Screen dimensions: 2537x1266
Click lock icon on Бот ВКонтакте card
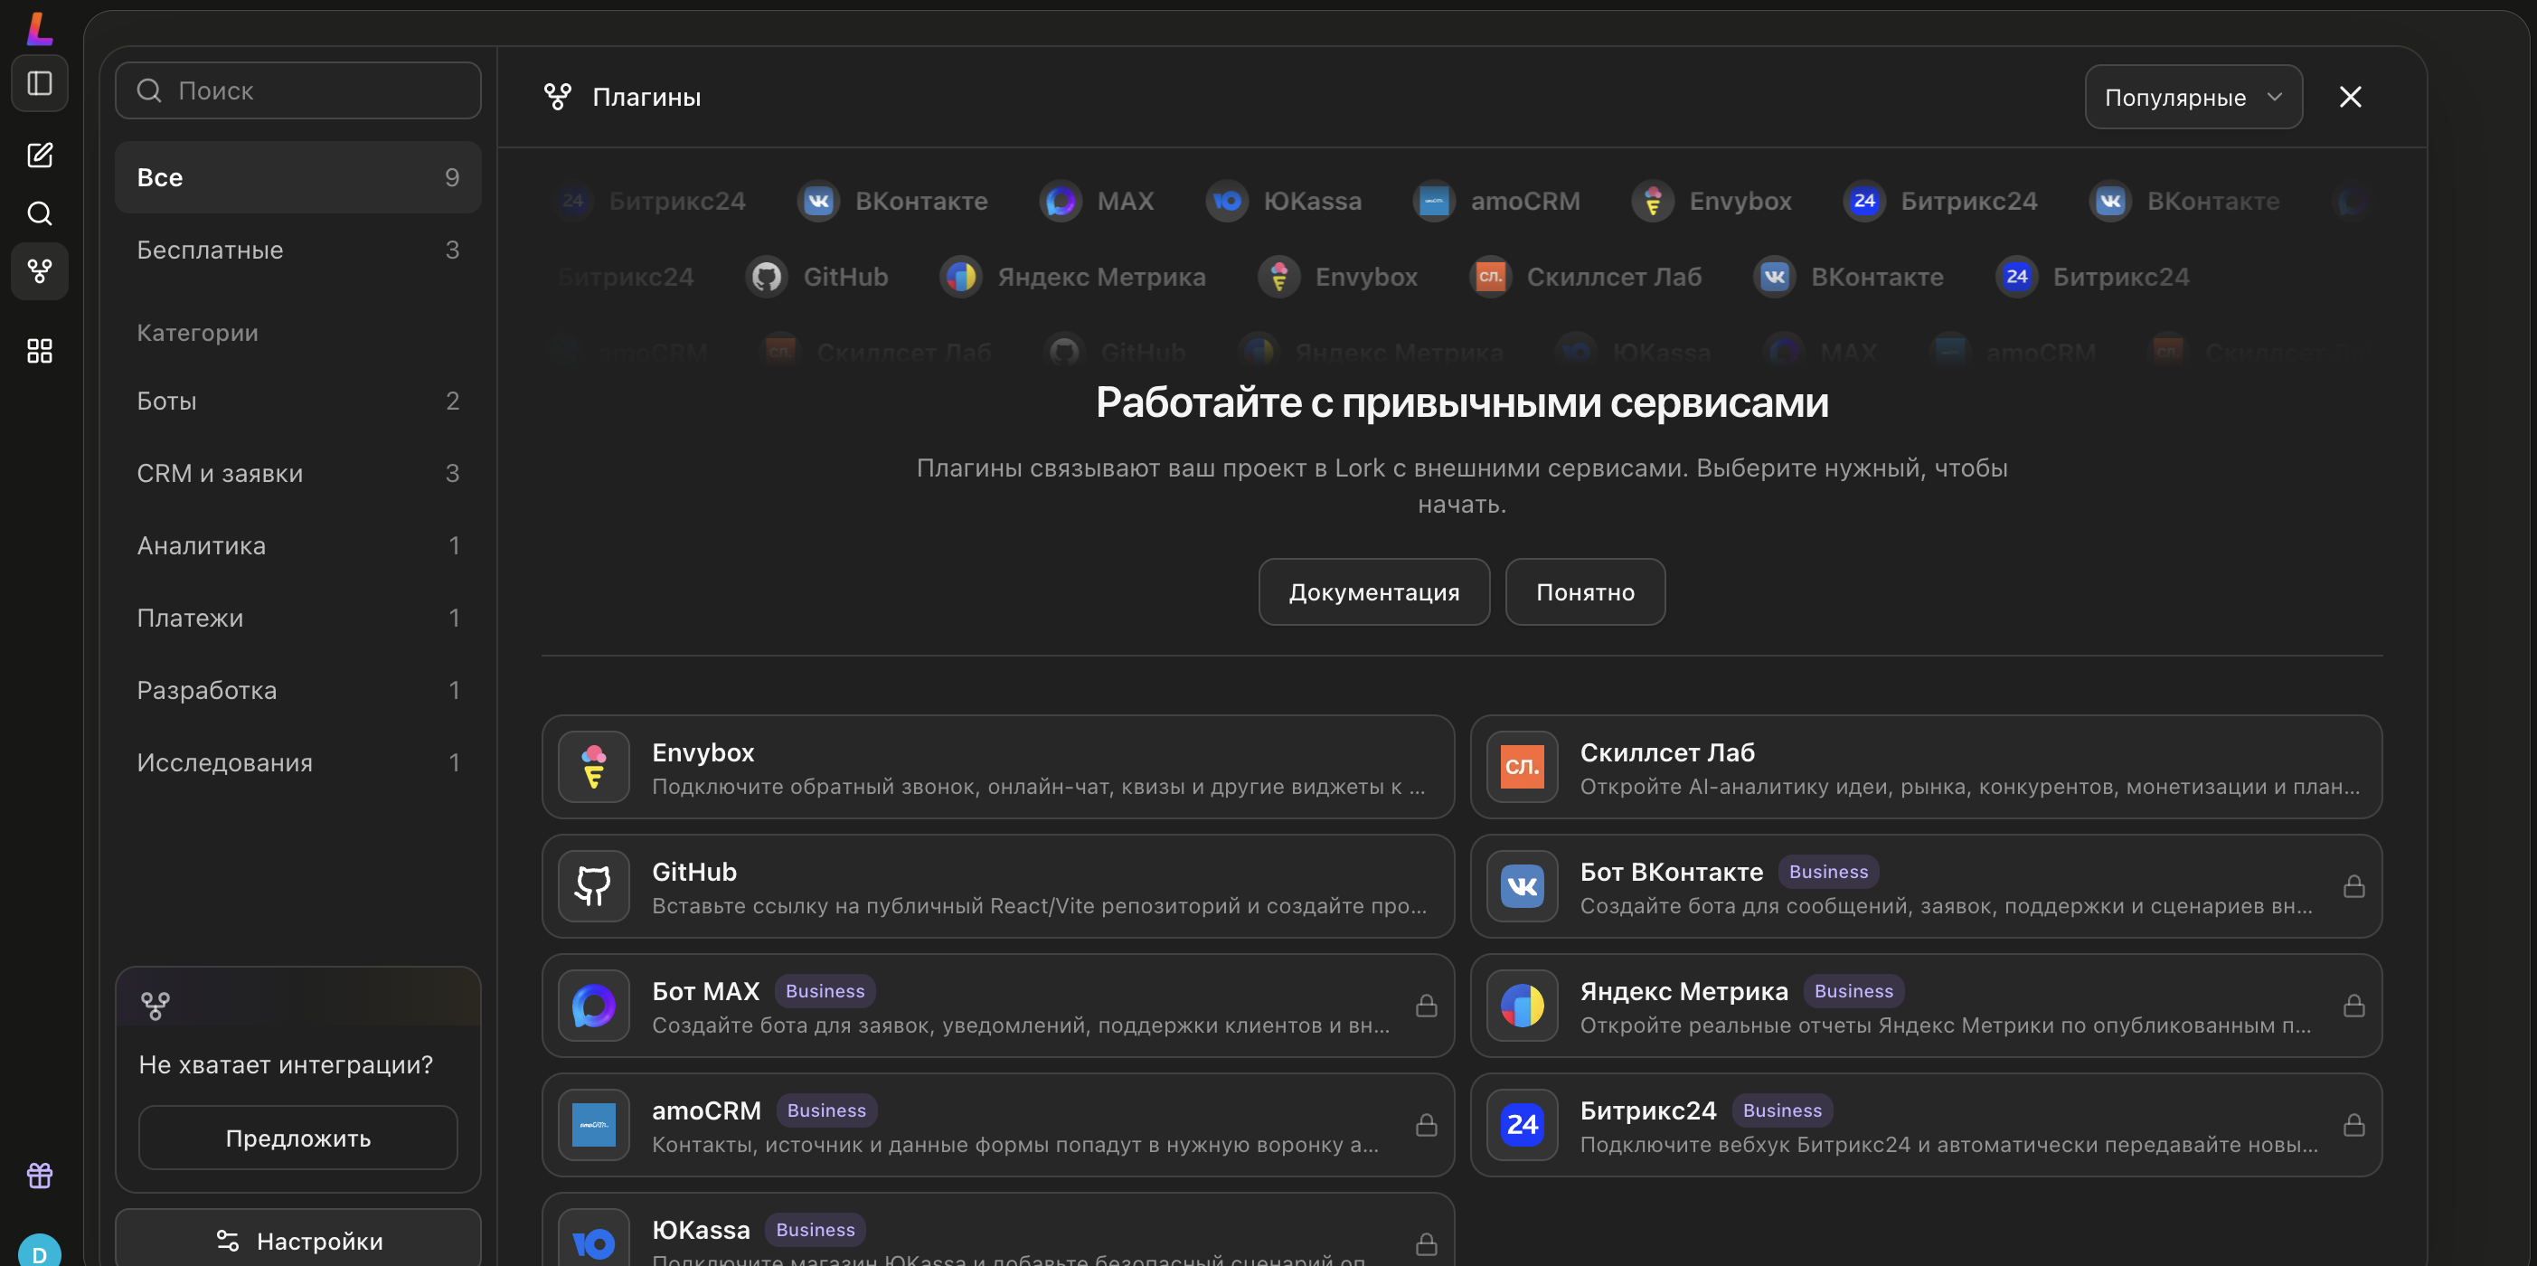click(x=2353, y=885)
